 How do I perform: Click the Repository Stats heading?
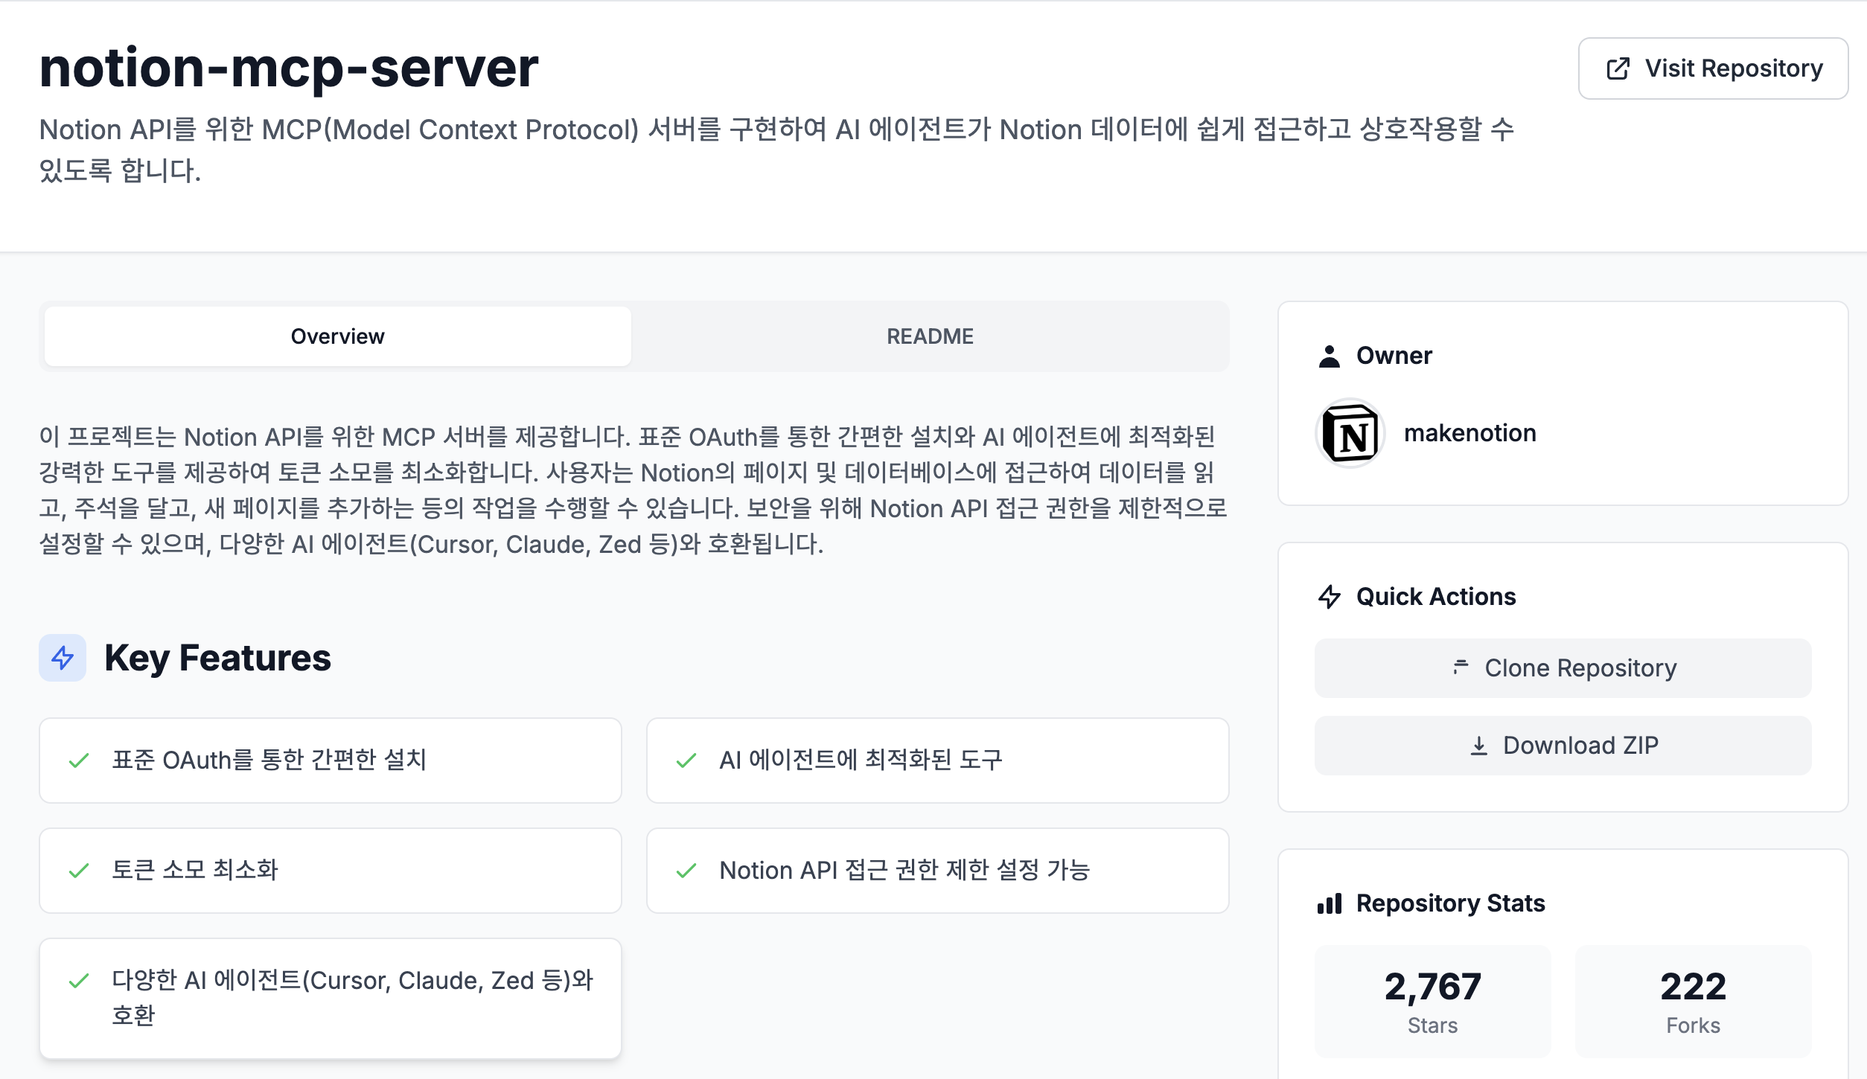(1450, 903)
